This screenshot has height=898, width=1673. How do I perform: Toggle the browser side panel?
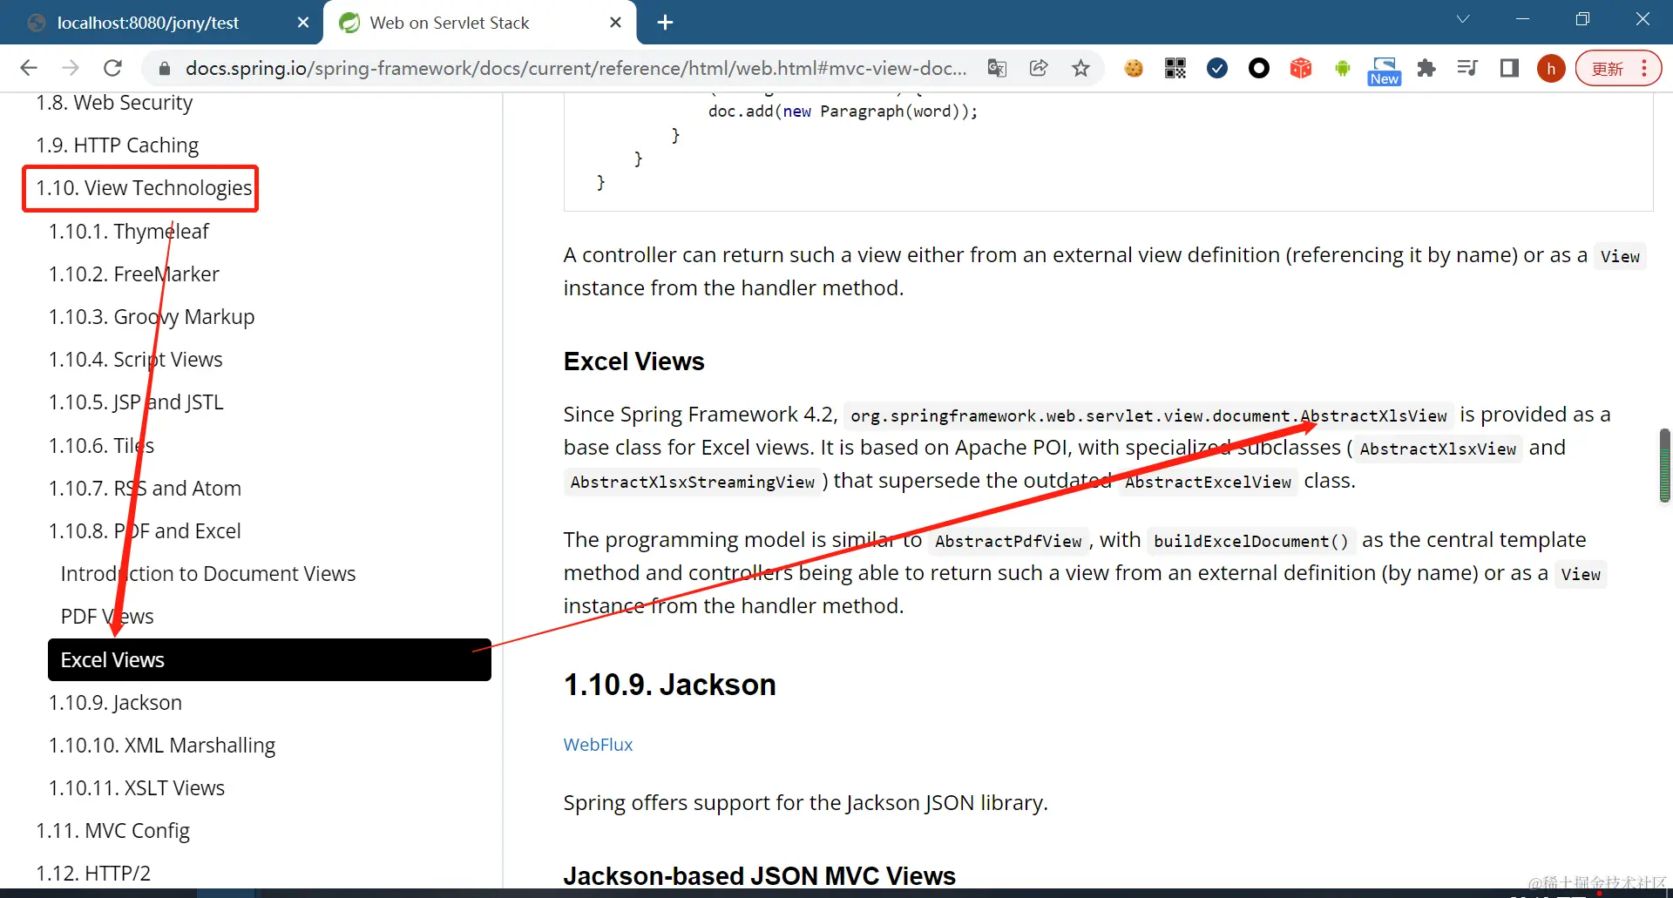pyautogui.click(x=1509, y=68)
